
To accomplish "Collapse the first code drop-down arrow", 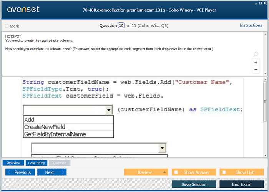I will click(109, 110).
